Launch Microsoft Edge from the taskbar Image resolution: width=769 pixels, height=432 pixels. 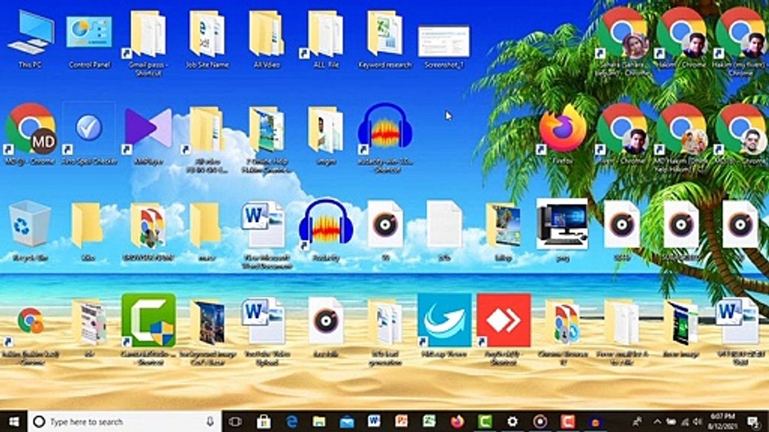292,422
